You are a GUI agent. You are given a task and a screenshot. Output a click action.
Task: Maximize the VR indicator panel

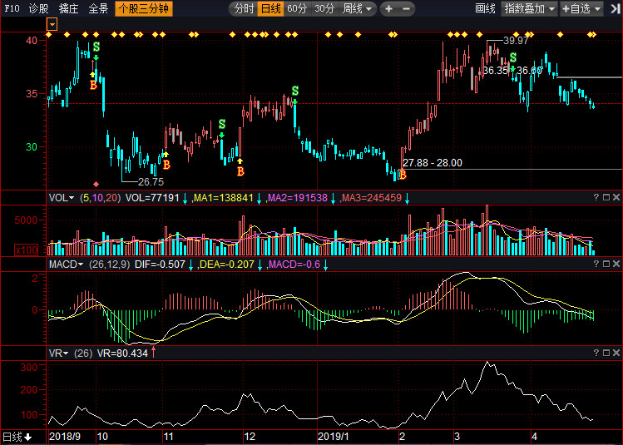[x=606, y=353]
